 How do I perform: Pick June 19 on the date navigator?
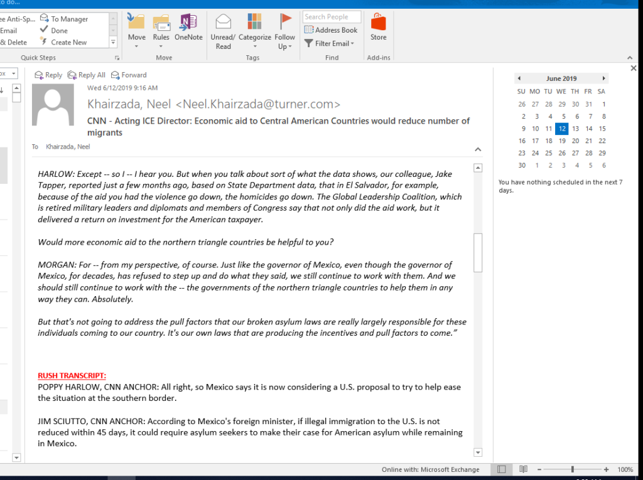[562, 141]
